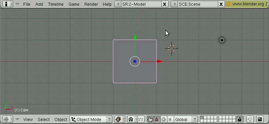Click the render this window image icon
The height and width of the screenshot is (124, 269).
[260, 119]
